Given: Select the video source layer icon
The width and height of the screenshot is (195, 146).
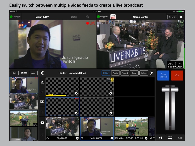Looking at the screenshot, I should (x=42, y=123).
